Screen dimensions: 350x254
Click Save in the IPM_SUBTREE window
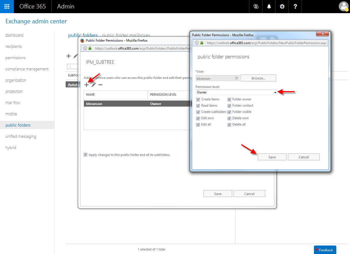tap(218, 194)
